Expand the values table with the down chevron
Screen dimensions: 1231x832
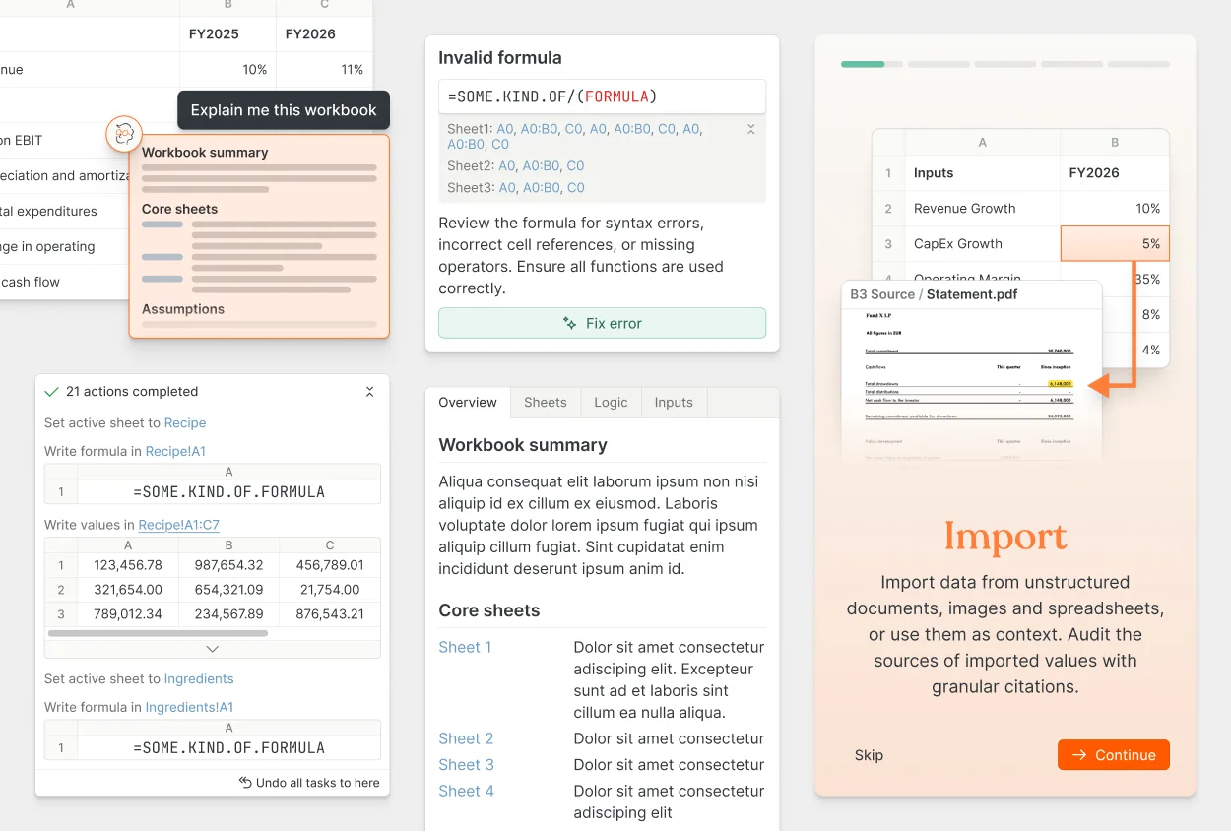[213, 649]
